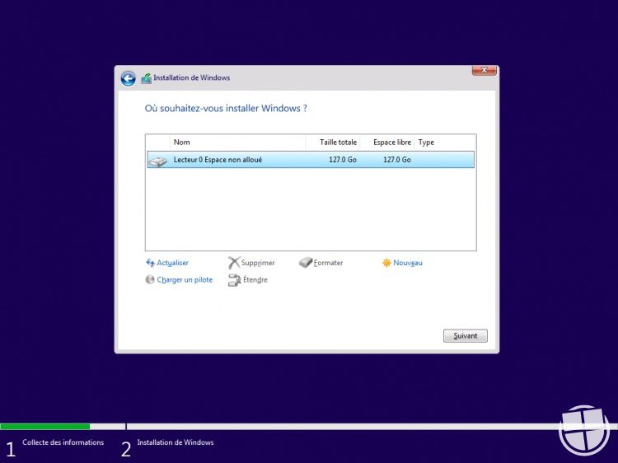
Task: Click the Nouveau star icon
Action: 386,263
